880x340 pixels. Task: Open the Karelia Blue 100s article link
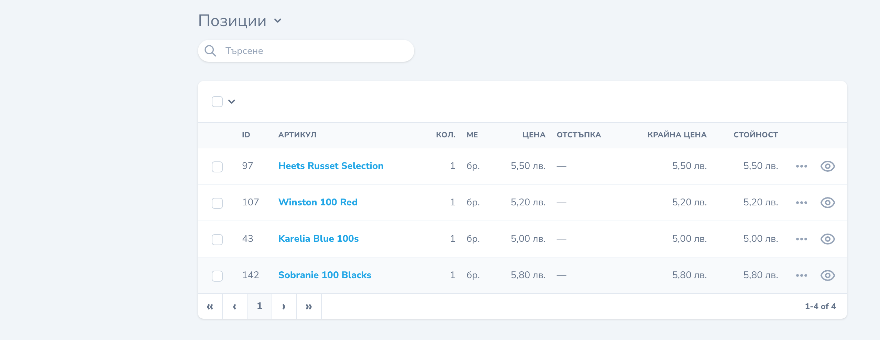[318, 239]
